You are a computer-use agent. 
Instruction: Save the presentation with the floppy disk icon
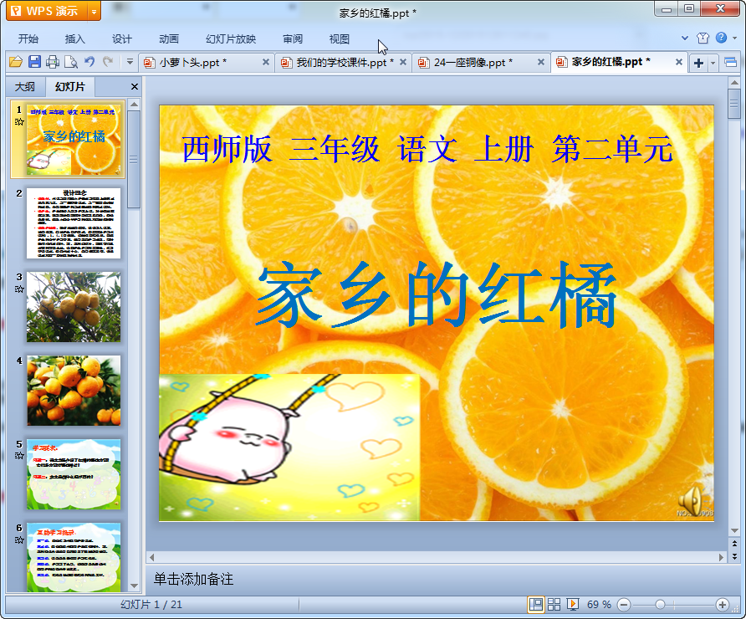coord(34,62)
